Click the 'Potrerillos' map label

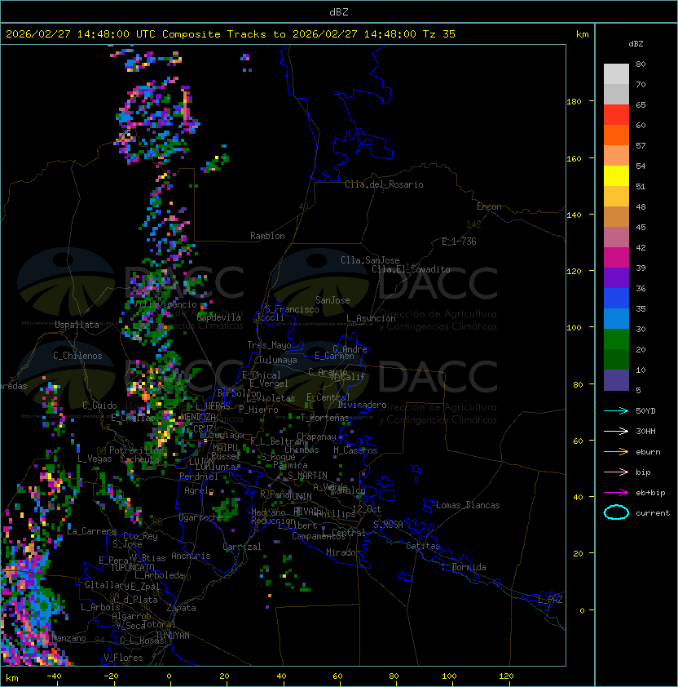click(x=136, y=450)
